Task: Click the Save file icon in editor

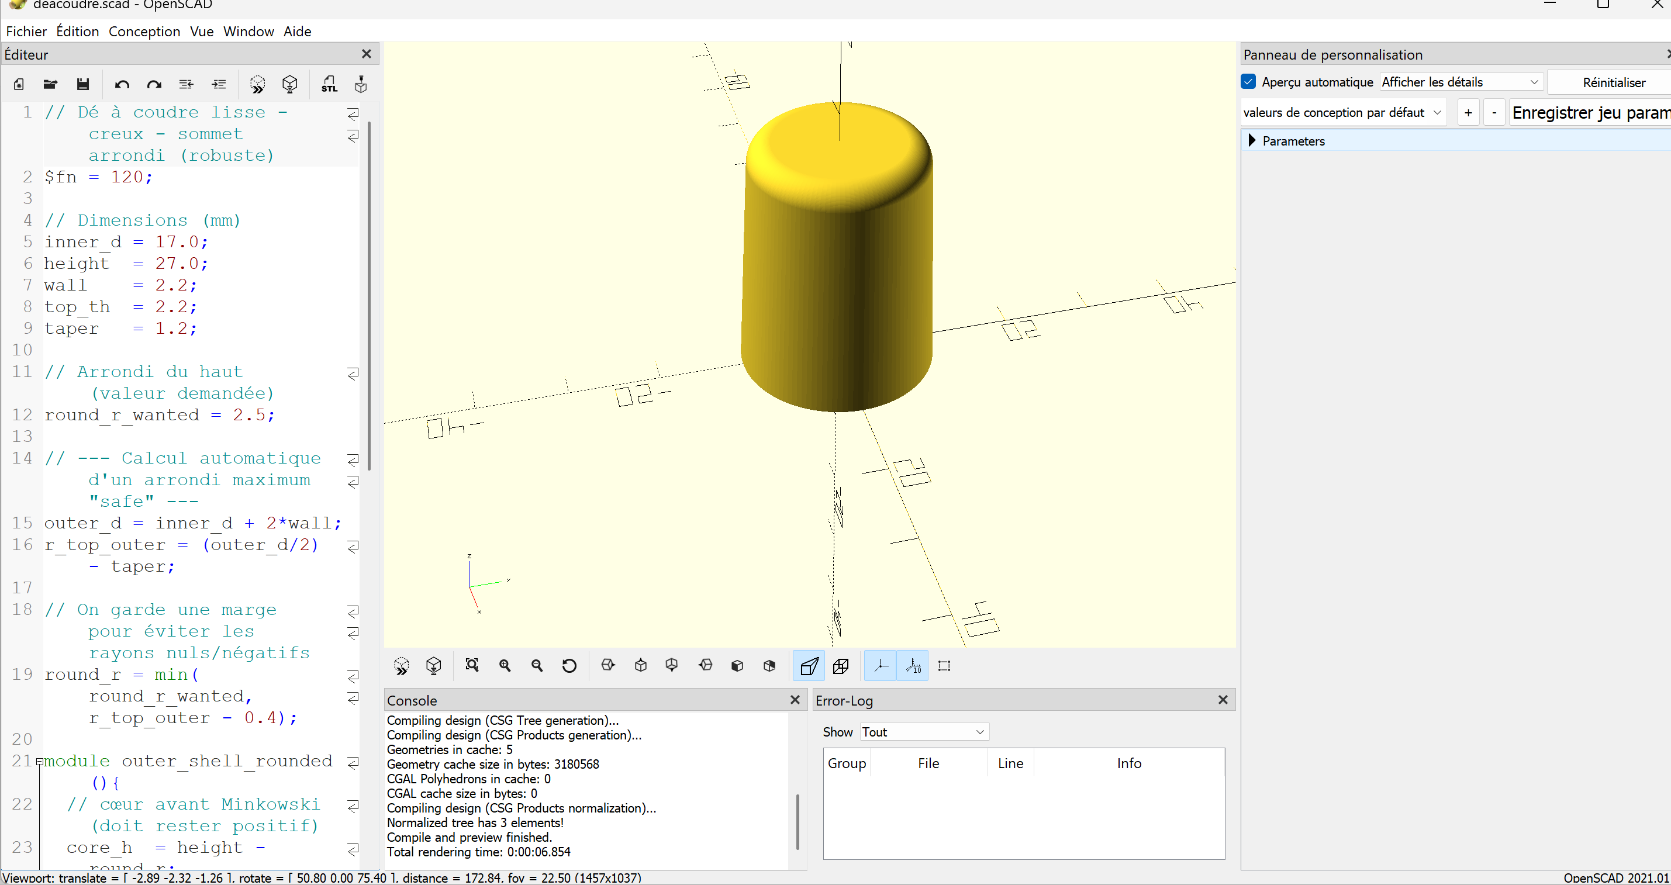Action: click(x=82, y=84)
